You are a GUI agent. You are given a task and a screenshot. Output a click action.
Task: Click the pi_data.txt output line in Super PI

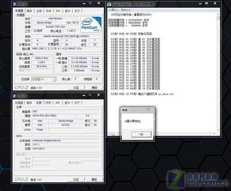point(142,94)
